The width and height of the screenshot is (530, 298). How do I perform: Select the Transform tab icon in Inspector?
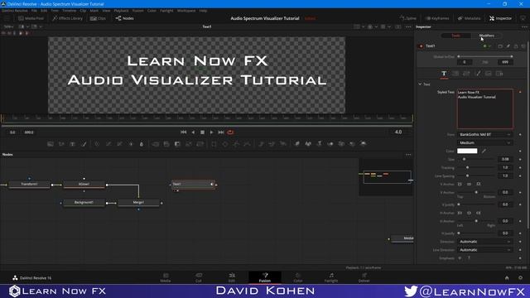[466, 74]
